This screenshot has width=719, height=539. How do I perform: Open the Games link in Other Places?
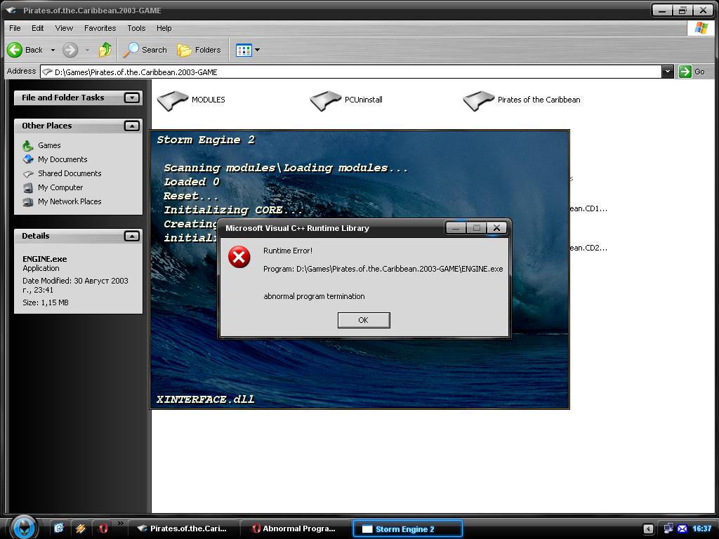[x=49, y=145]
